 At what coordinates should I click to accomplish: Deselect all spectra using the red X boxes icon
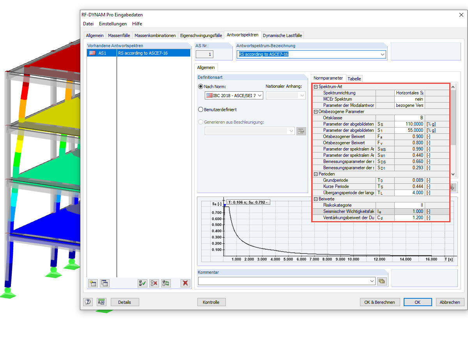(x=154, y=283)
